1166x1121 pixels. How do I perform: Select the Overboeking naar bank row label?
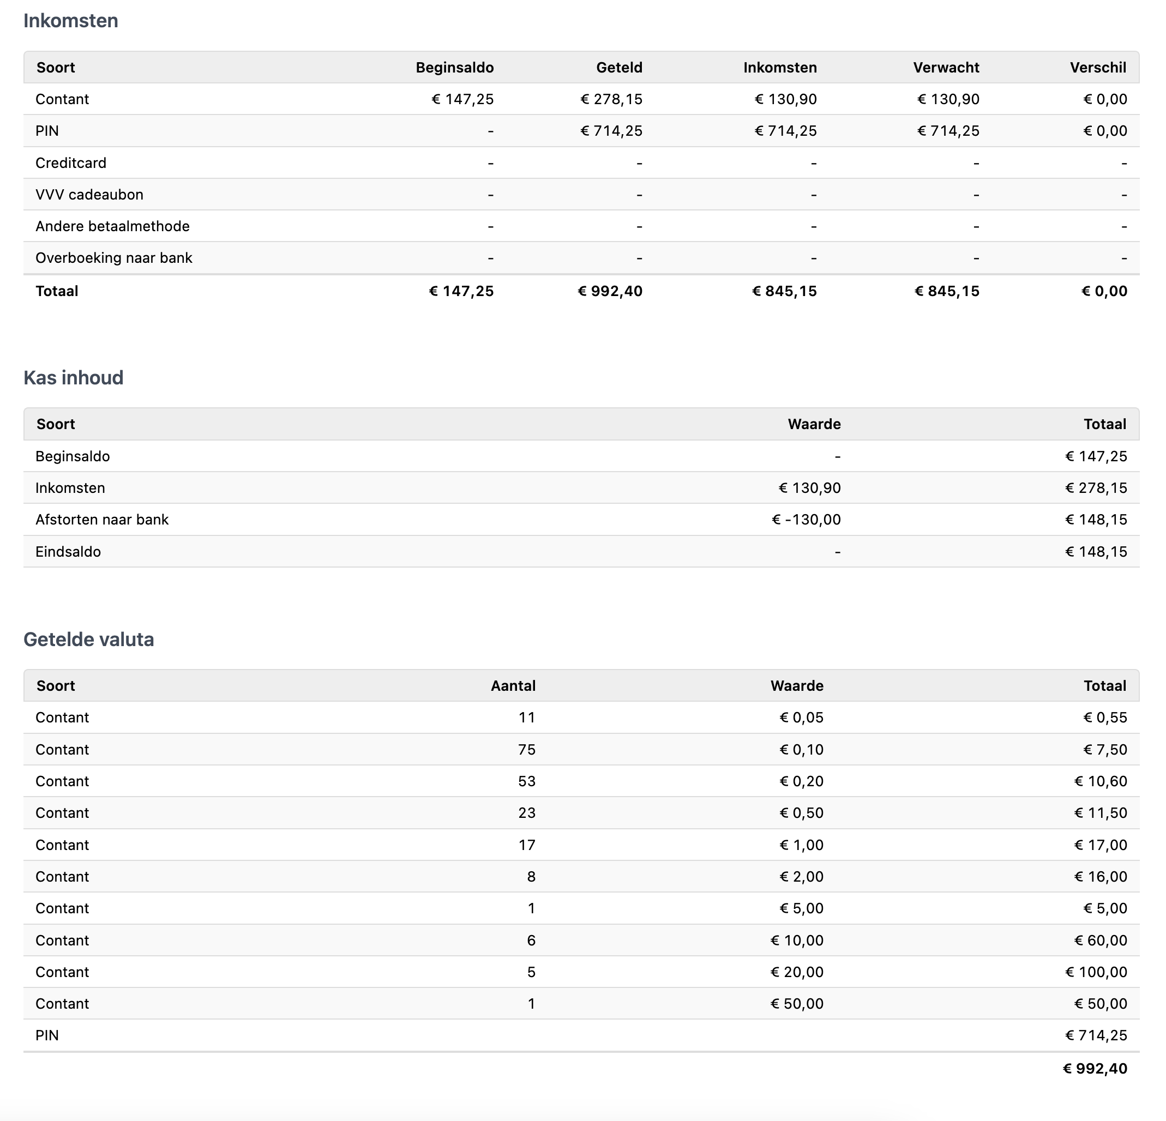pyautogui.click(x=113, y=257)
